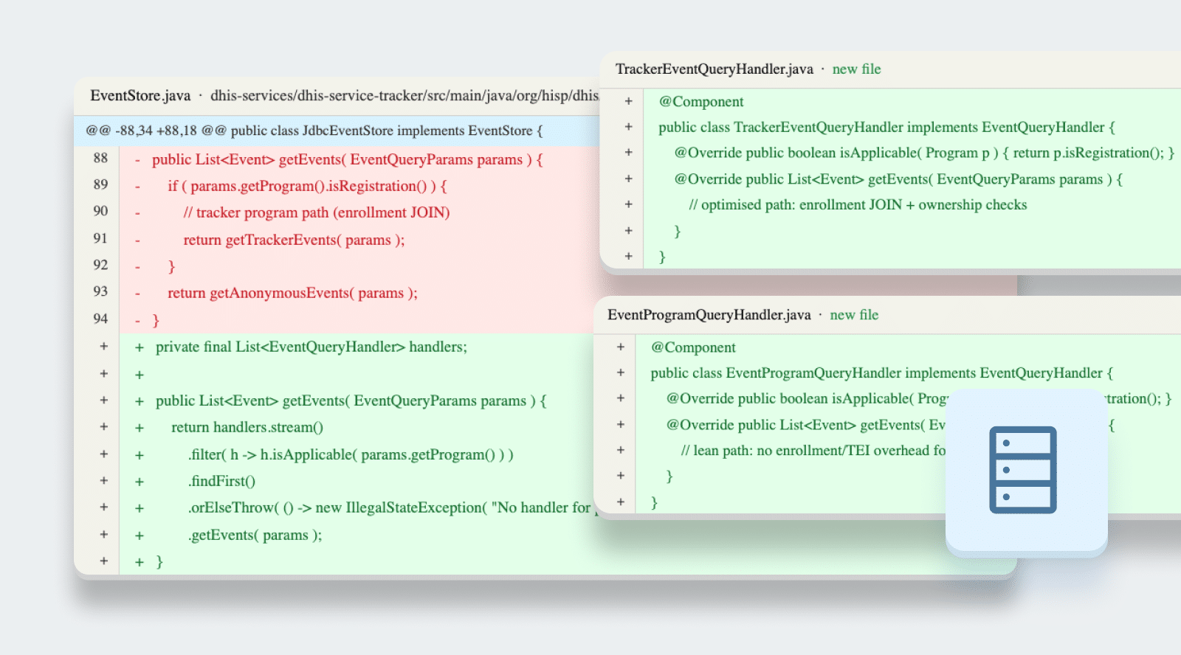The image size is (1181, 655).
Task: Click line number 93 in EventStore diff
Action: (x=100, y=291)
